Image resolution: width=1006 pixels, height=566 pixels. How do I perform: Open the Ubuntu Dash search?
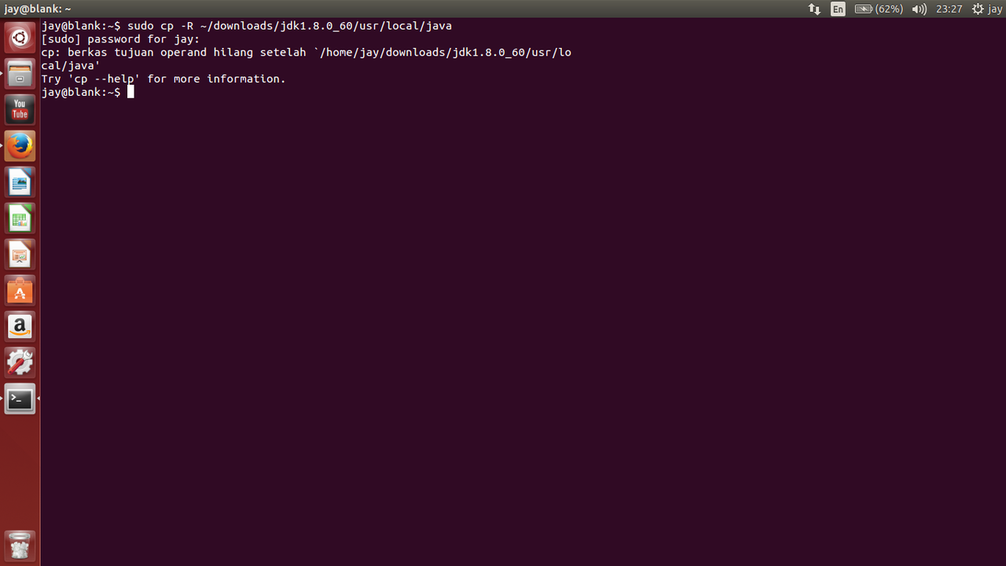[20, 38]
